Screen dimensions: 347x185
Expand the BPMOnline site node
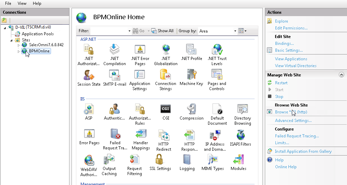pos(18,51)
